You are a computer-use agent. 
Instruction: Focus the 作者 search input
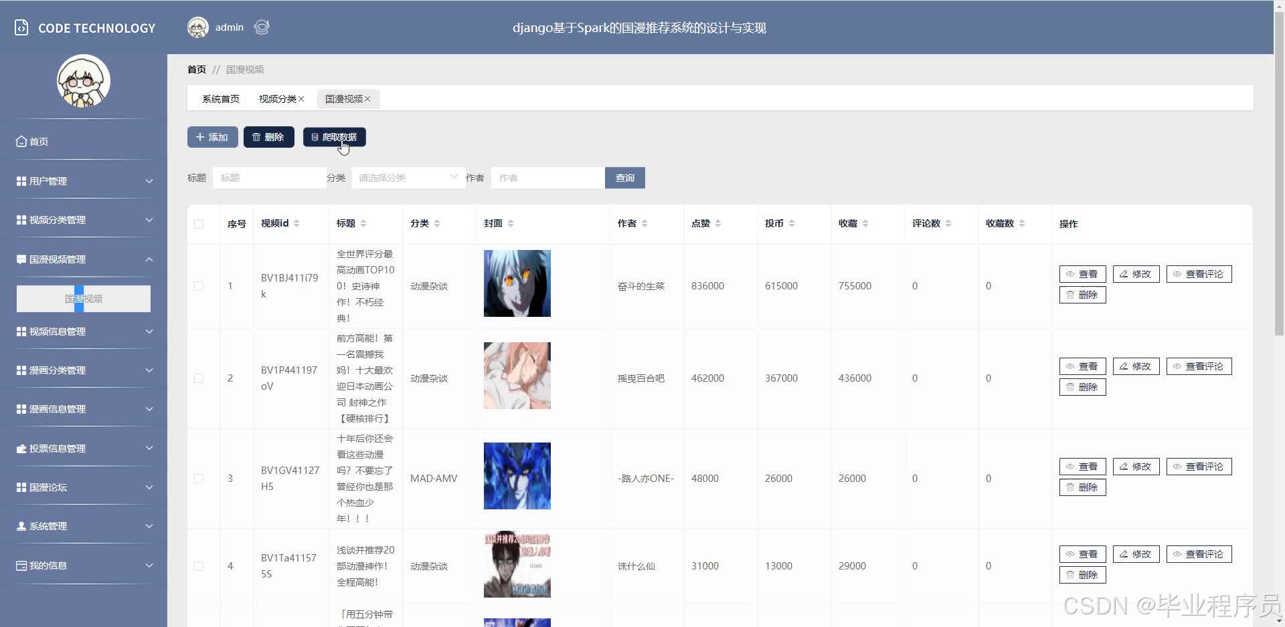(x=547, y=178)
